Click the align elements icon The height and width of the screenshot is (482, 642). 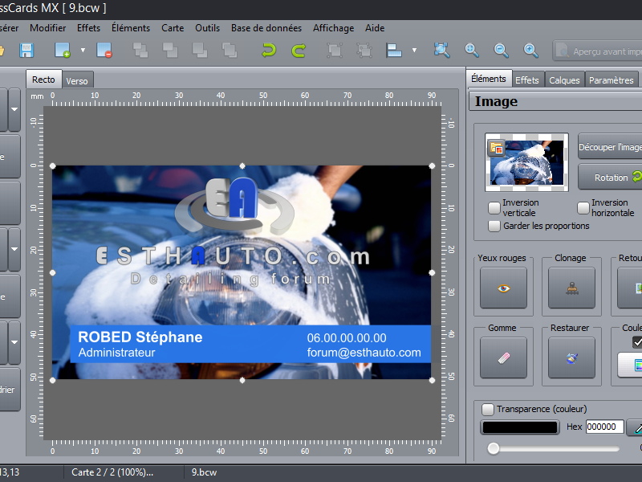pyautogui.click(x=394, y=51)
